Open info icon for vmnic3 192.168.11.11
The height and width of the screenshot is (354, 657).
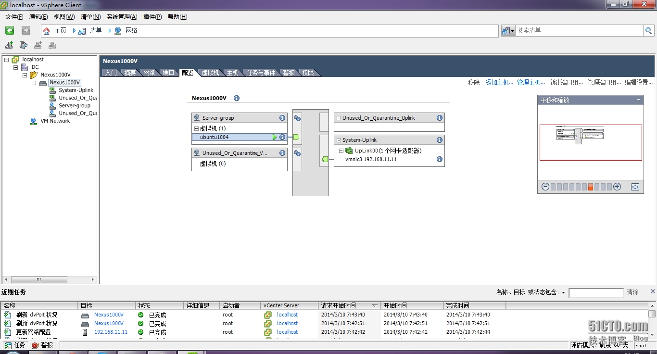[440, 159]
